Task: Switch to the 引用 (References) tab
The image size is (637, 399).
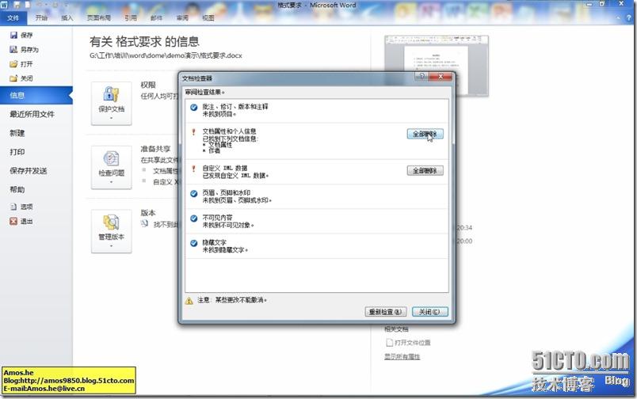Action: click(x=131, y=18)
